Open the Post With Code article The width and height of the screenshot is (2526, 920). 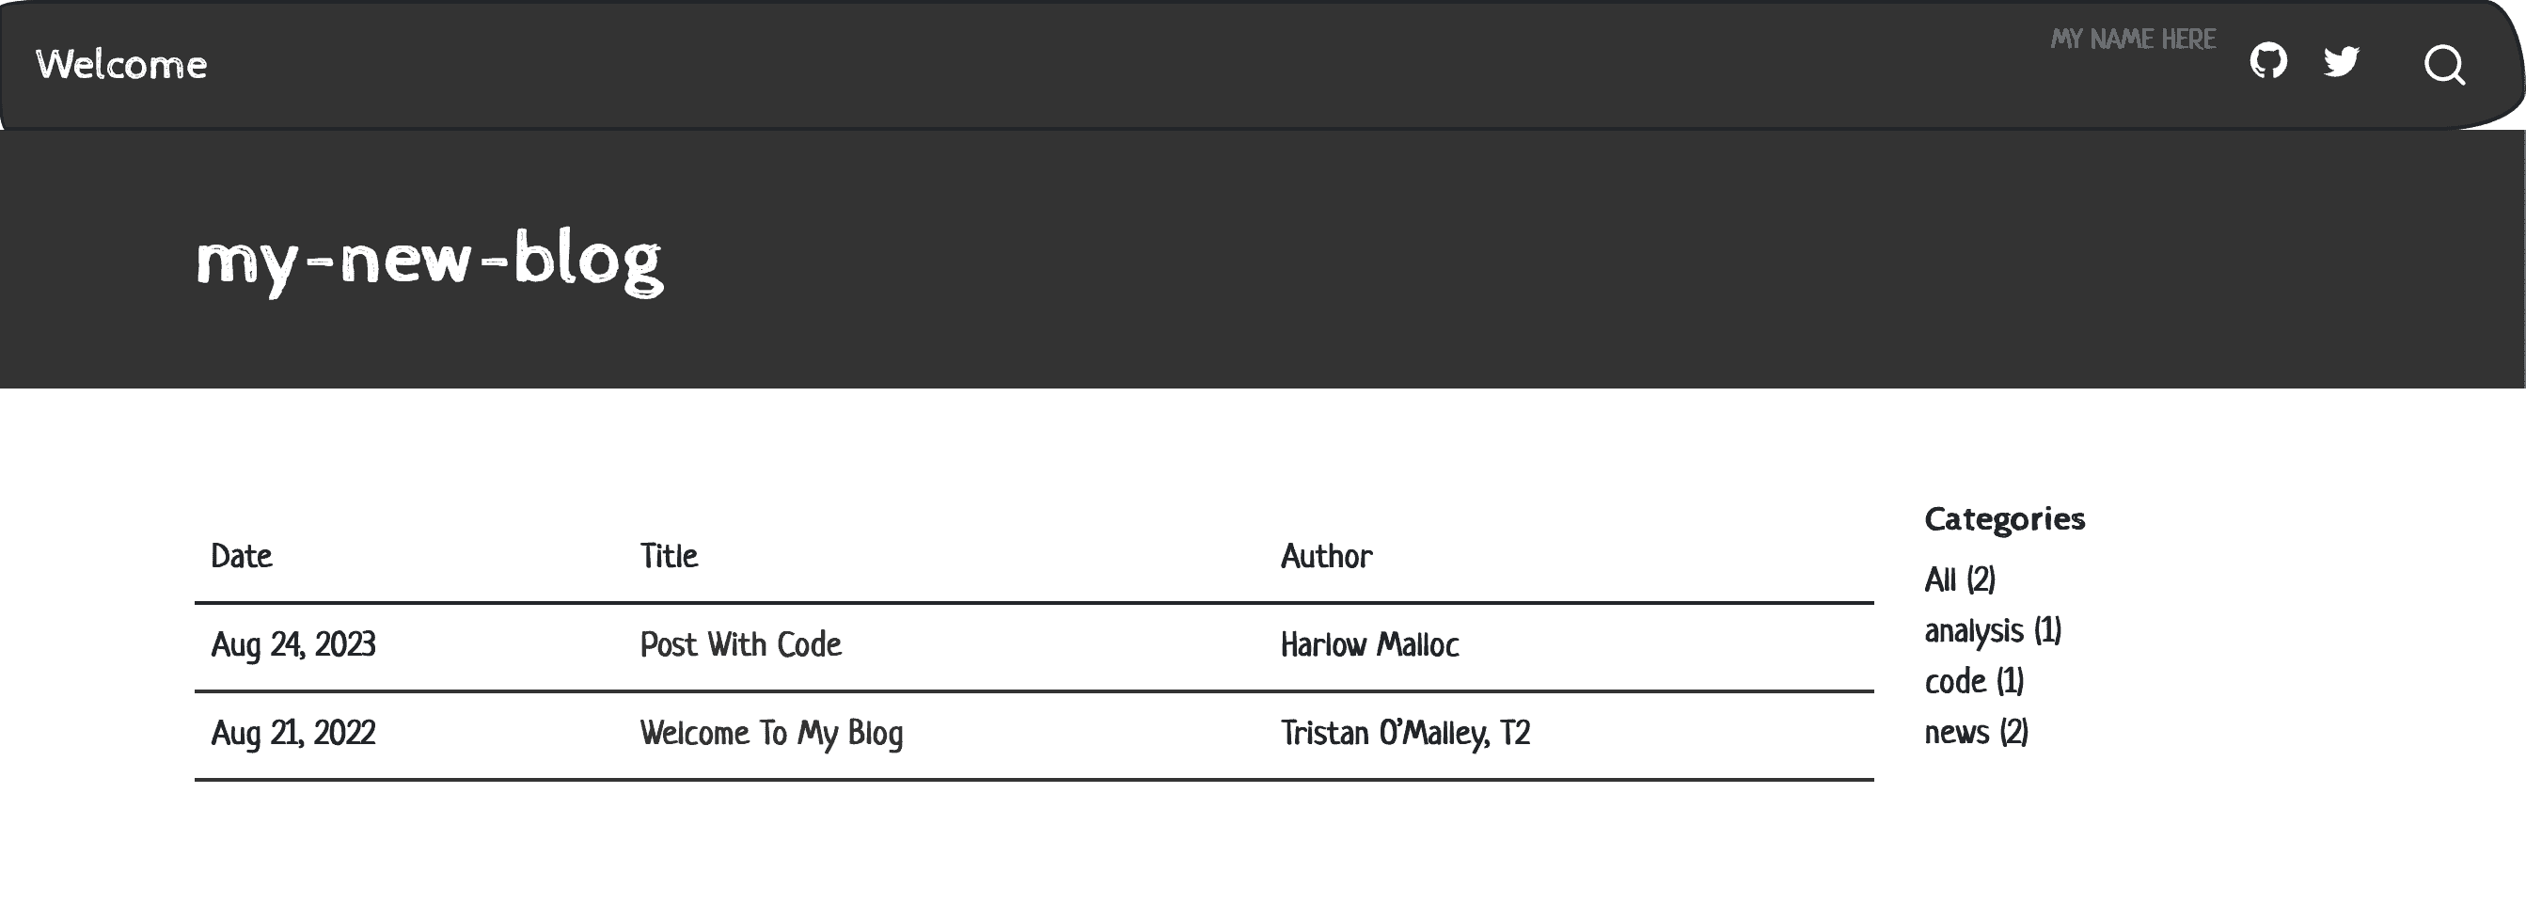[x=740, y=644]
